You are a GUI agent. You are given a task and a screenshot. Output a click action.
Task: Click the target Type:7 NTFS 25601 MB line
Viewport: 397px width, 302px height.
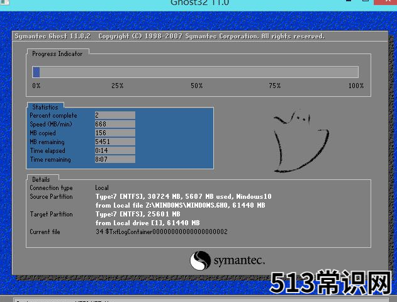coord(138,214)
